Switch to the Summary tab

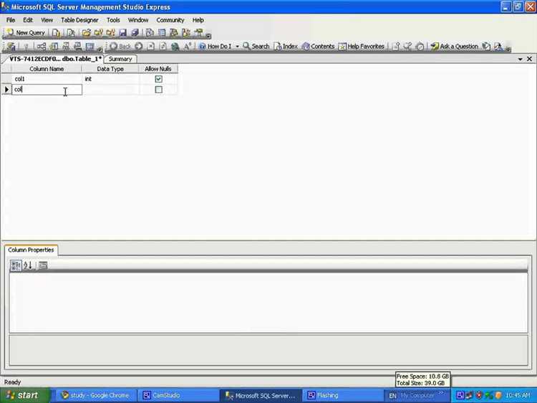point(120,59)
